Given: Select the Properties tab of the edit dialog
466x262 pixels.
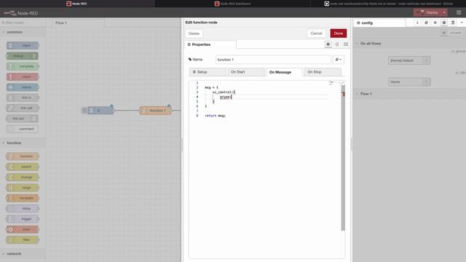Looking at the screenshot, I should tap(210, 44).
